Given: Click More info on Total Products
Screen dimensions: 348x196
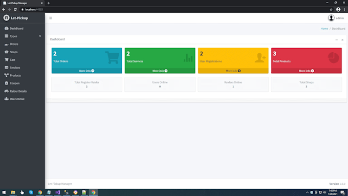Looking at the screenshot, I should 306,71.
